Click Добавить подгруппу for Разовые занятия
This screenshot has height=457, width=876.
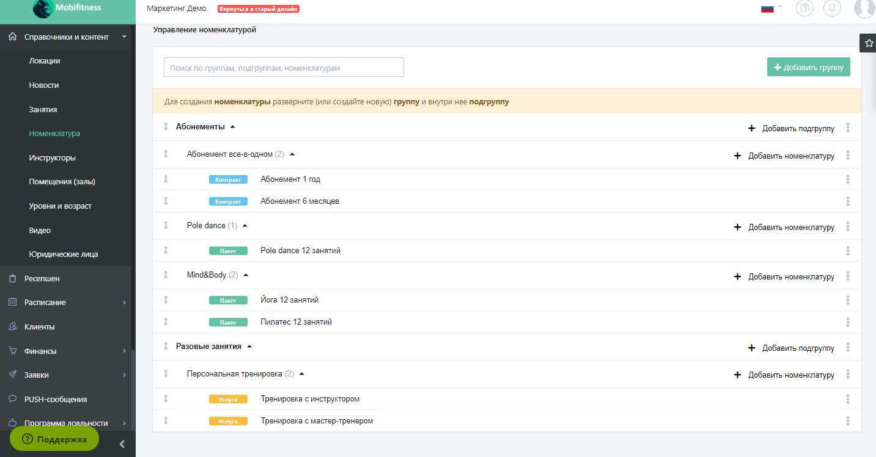pyautogui.click(x=791, y=348)
